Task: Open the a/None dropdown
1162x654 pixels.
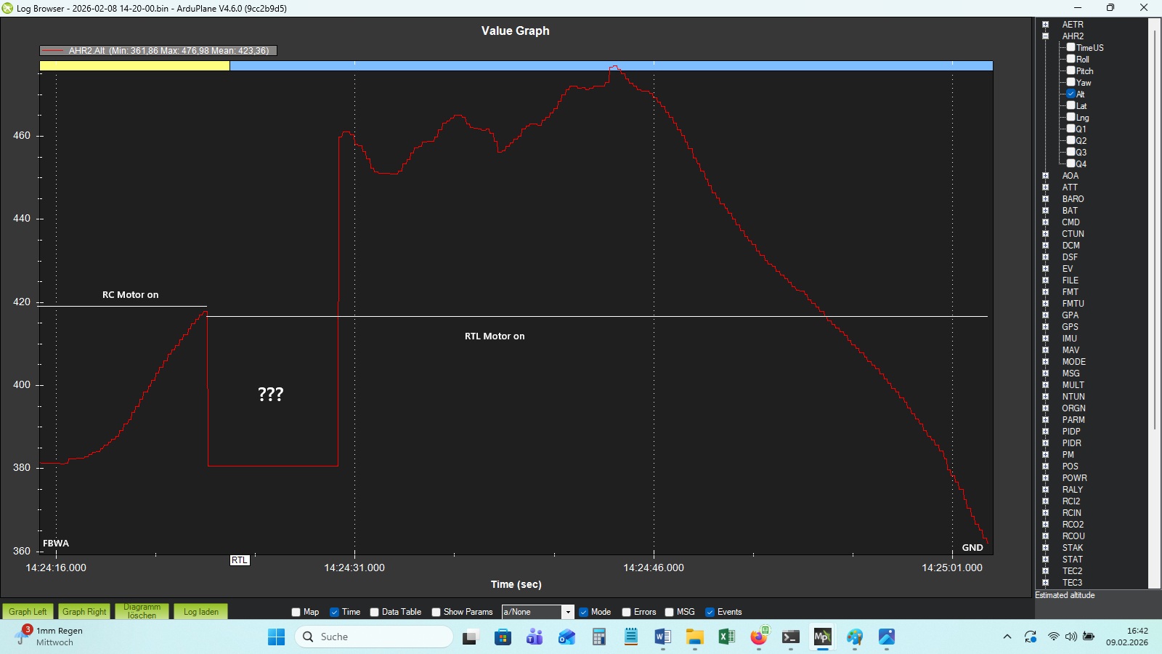Action: [x=568, y=612]
